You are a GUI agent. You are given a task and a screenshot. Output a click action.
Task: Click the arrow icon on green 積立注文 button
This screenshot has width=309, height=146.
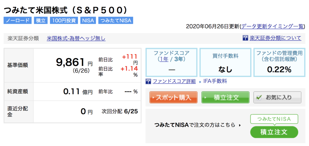pos(206,98)
